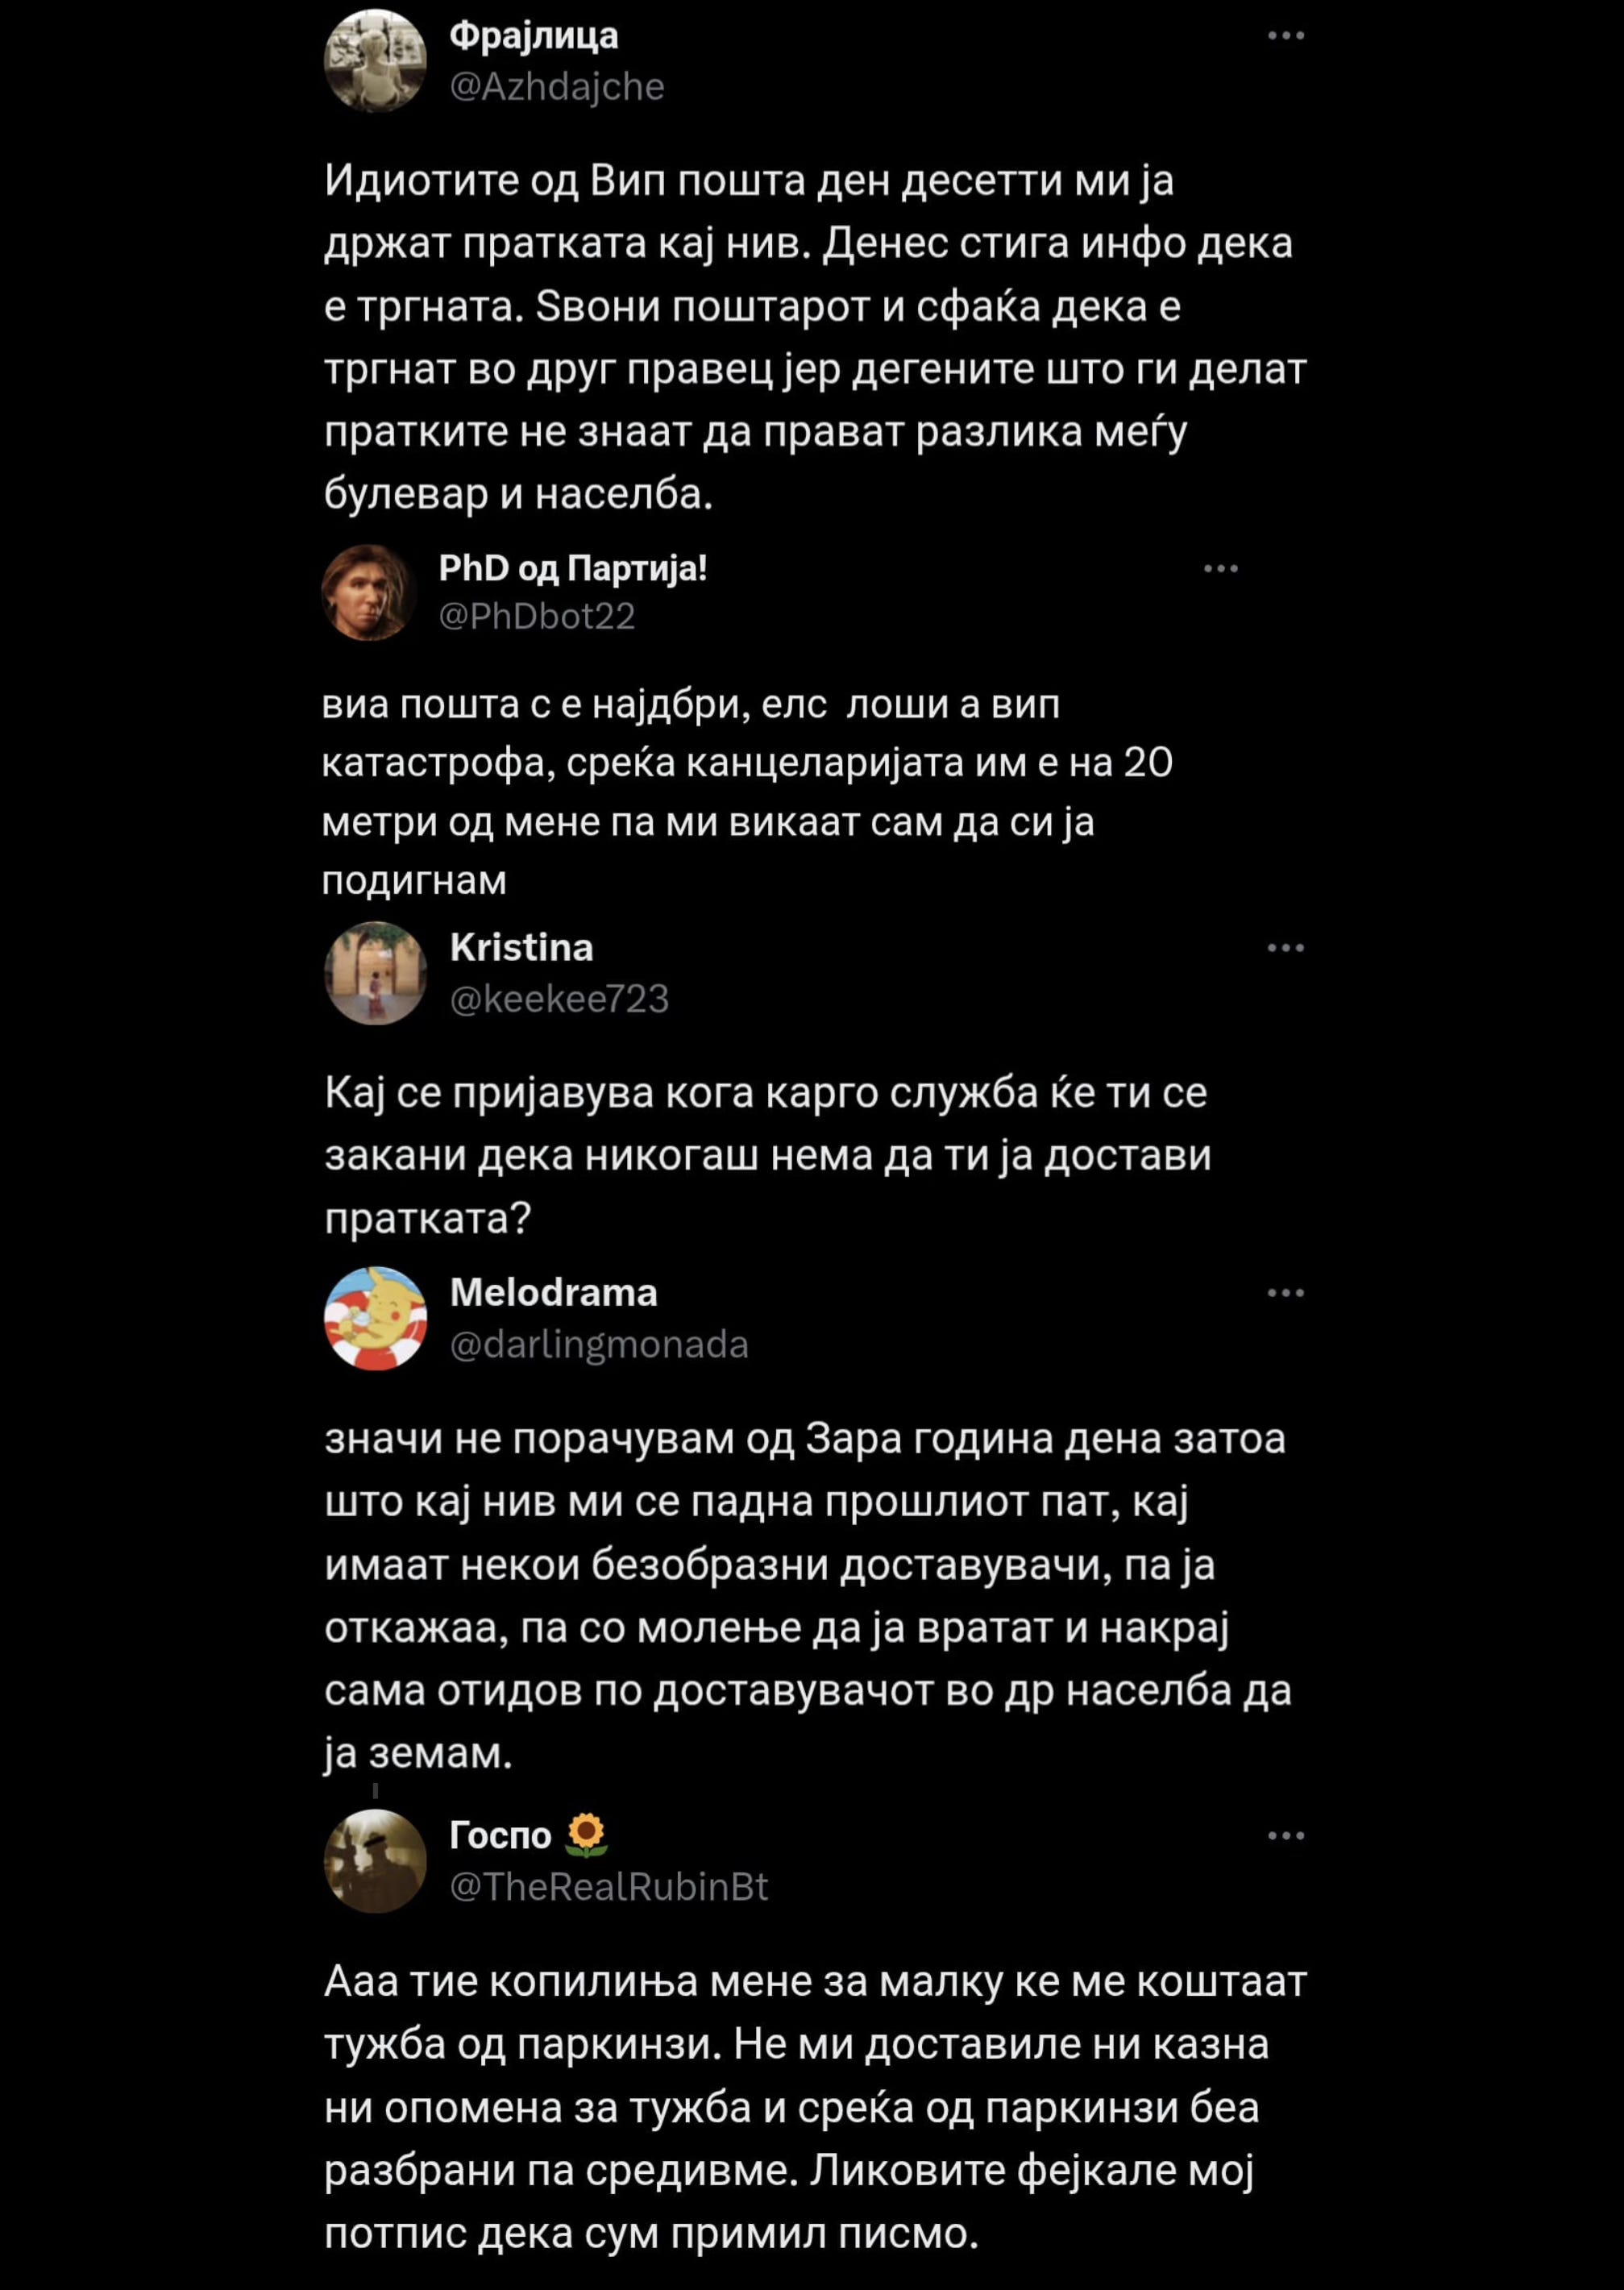Open more options on PhD од Партија! reply
This screenshot has height=2290, width=1624.
pyautogui.click(x=1220, y=568)
